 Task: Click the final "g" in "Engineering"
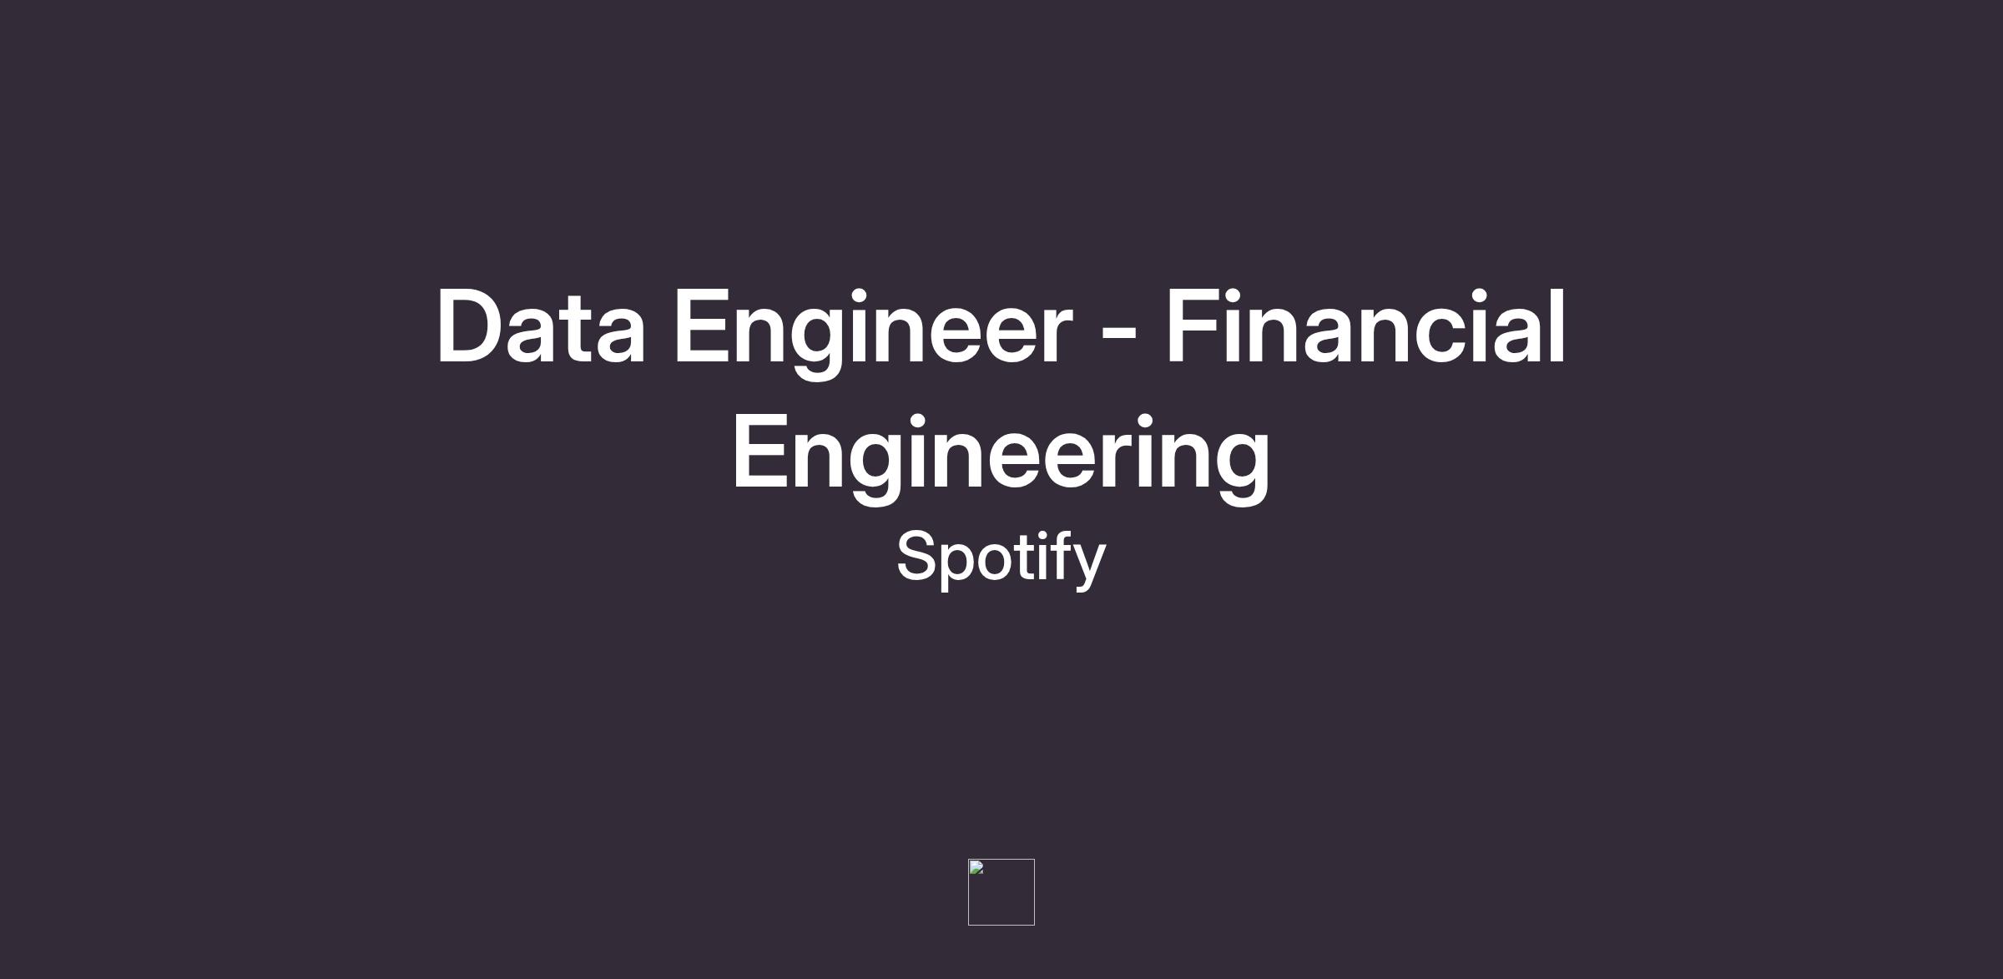click(x=1244, y=461)
